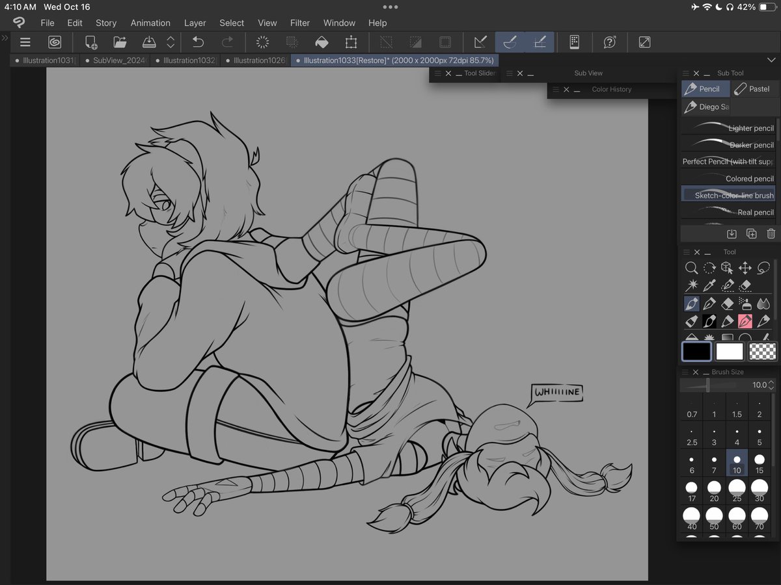Screen dimensions: 781x585
Task: Select the black-background pen tool icon
Action: tap(709, 321)
